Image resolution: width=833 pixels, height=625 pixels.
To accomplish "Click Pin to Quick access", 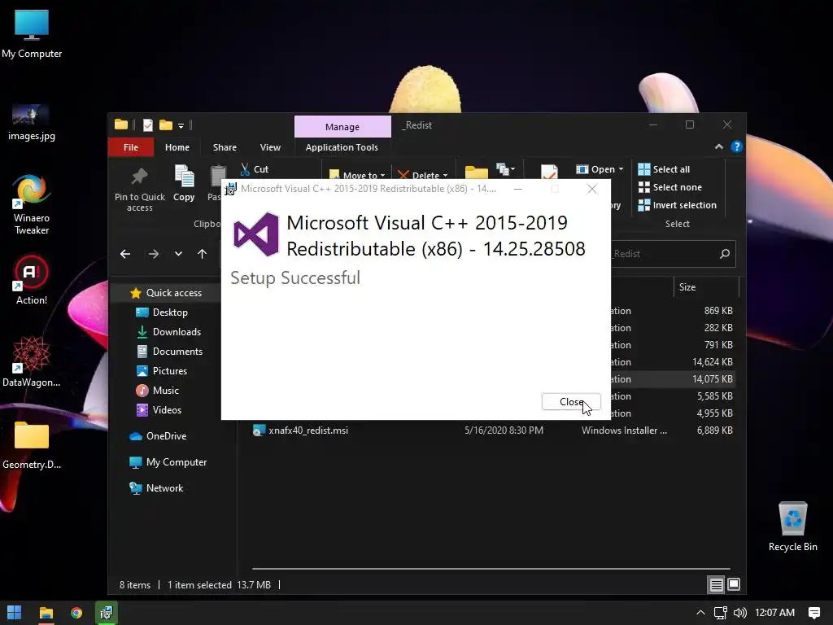I will point(140,189).
